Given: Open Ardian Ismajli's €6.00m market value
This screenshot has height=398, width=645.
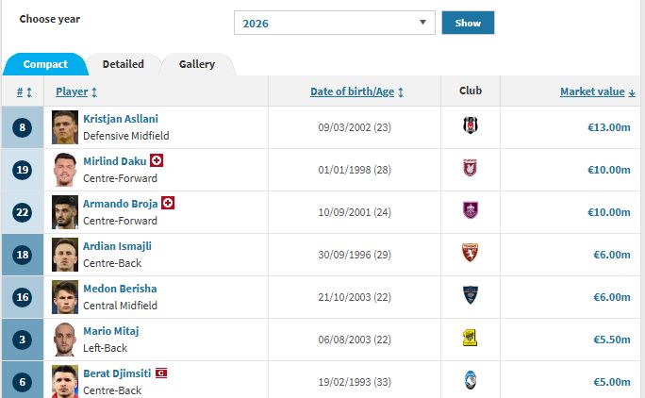Looking at the screenshot, I should pyautogui.click(x=610, y=255).
